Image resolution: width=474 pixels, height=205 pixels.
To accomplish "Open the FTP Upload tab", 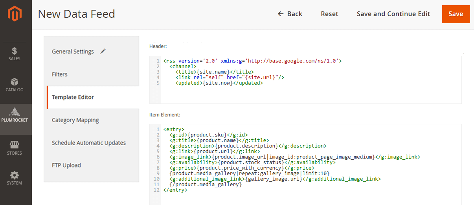I will point(91,165).
